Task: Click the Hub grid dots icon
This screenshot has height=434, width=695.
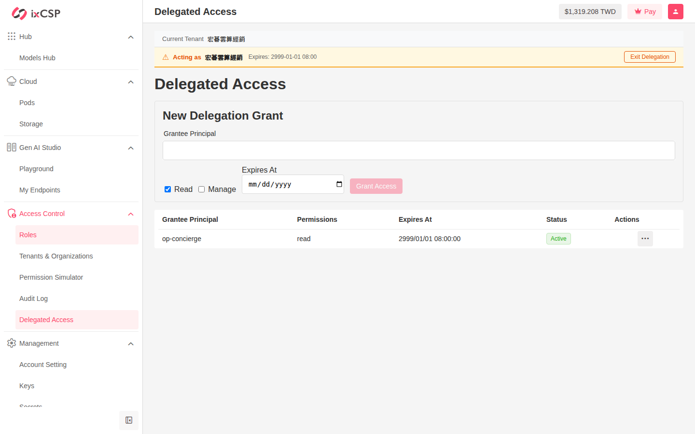Action: pyautogui.click(x=12, y=37)
